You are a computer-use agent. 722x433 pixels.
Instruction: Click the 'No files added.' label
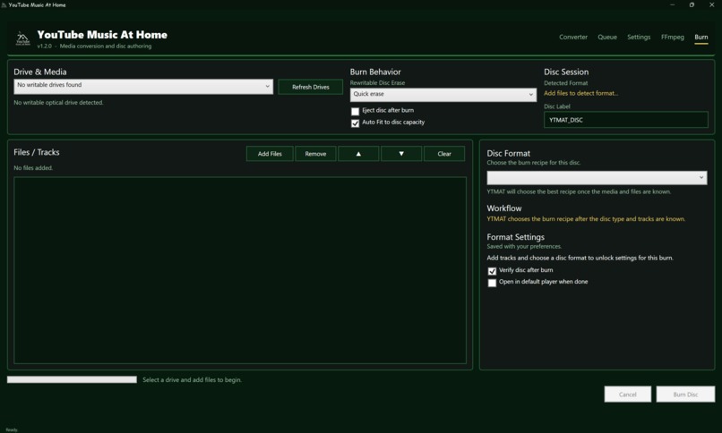coord(33,168)
